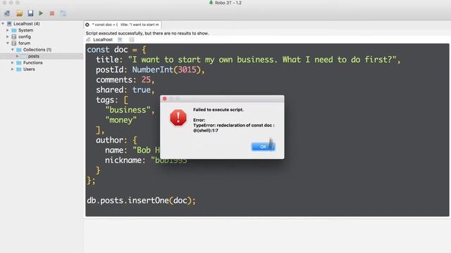
Task: Click the red error exclamation icon
Action: pos(178,117)
